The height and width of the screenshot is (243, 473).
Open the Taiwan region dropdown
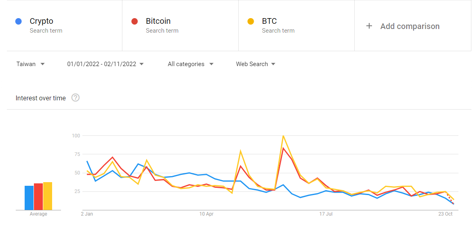pyautogui.click(x=30, y=64)
